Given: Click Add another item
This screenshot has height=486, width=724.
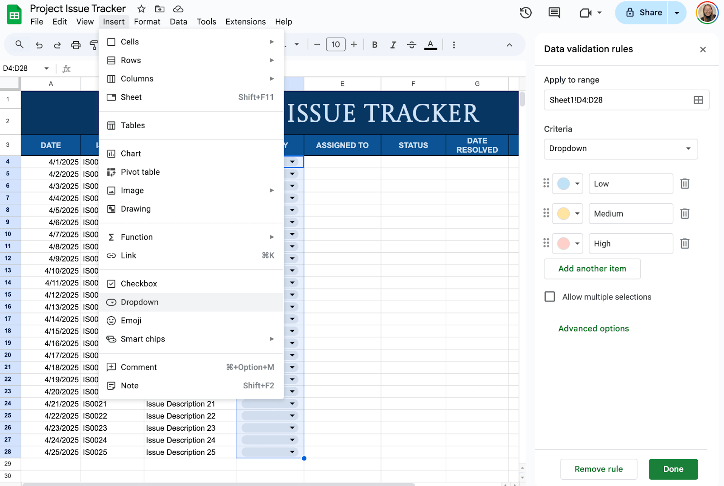Looking at the screenshot, I should [592, 269].
